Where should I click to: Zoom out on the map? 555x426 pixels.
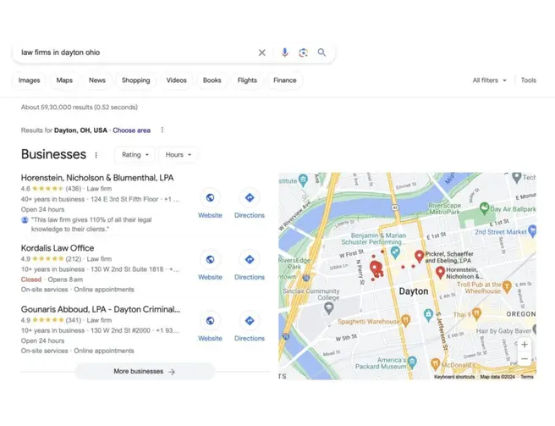(x=525, y=358)
